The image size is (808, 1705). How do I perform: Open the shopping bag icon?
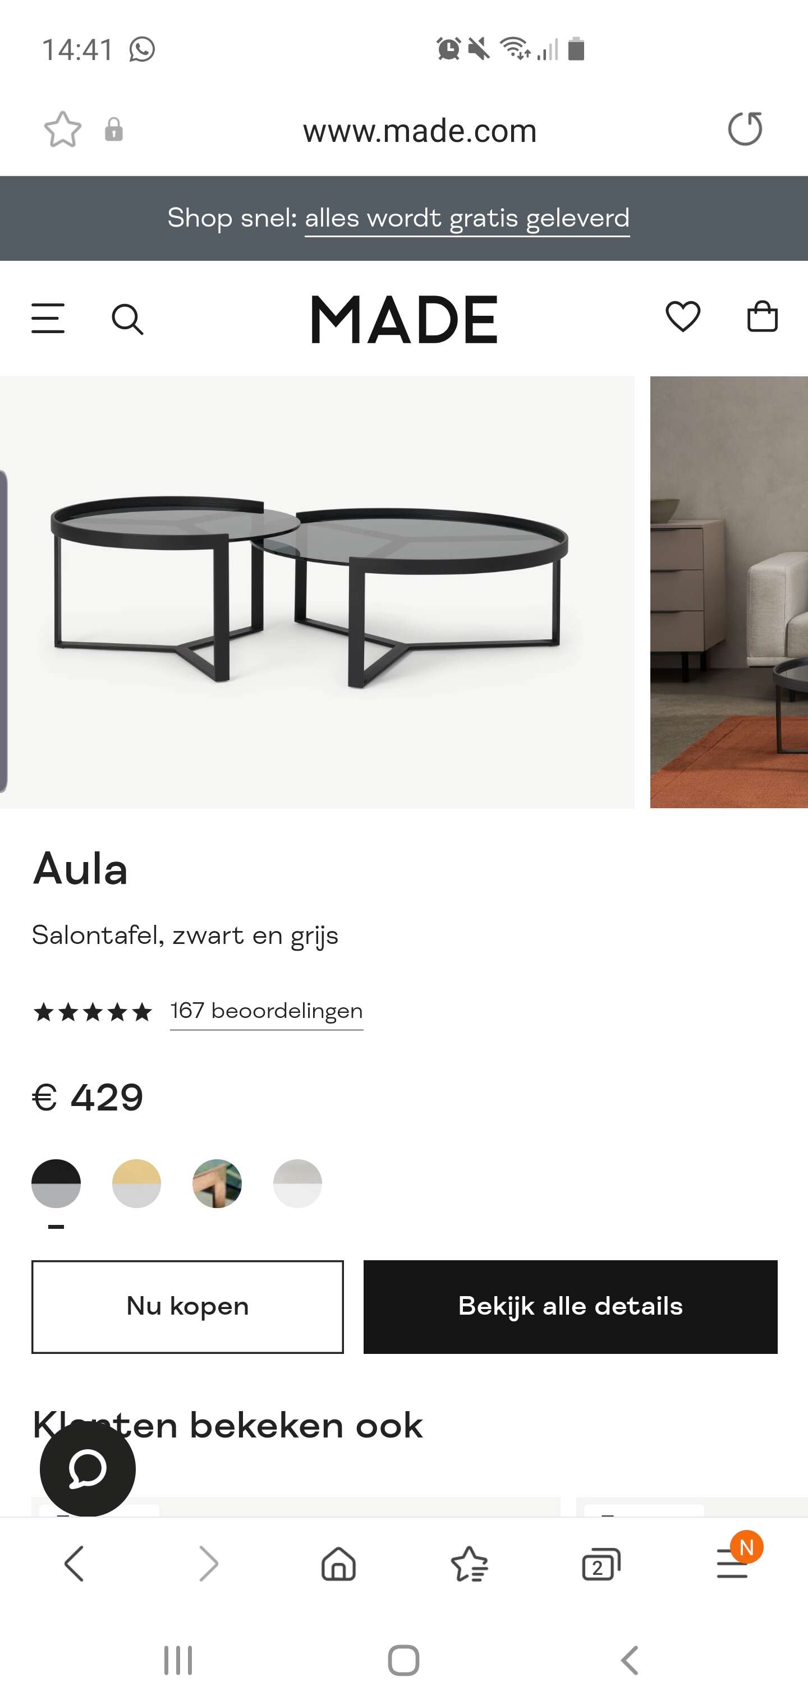click(x=763, y=316)
